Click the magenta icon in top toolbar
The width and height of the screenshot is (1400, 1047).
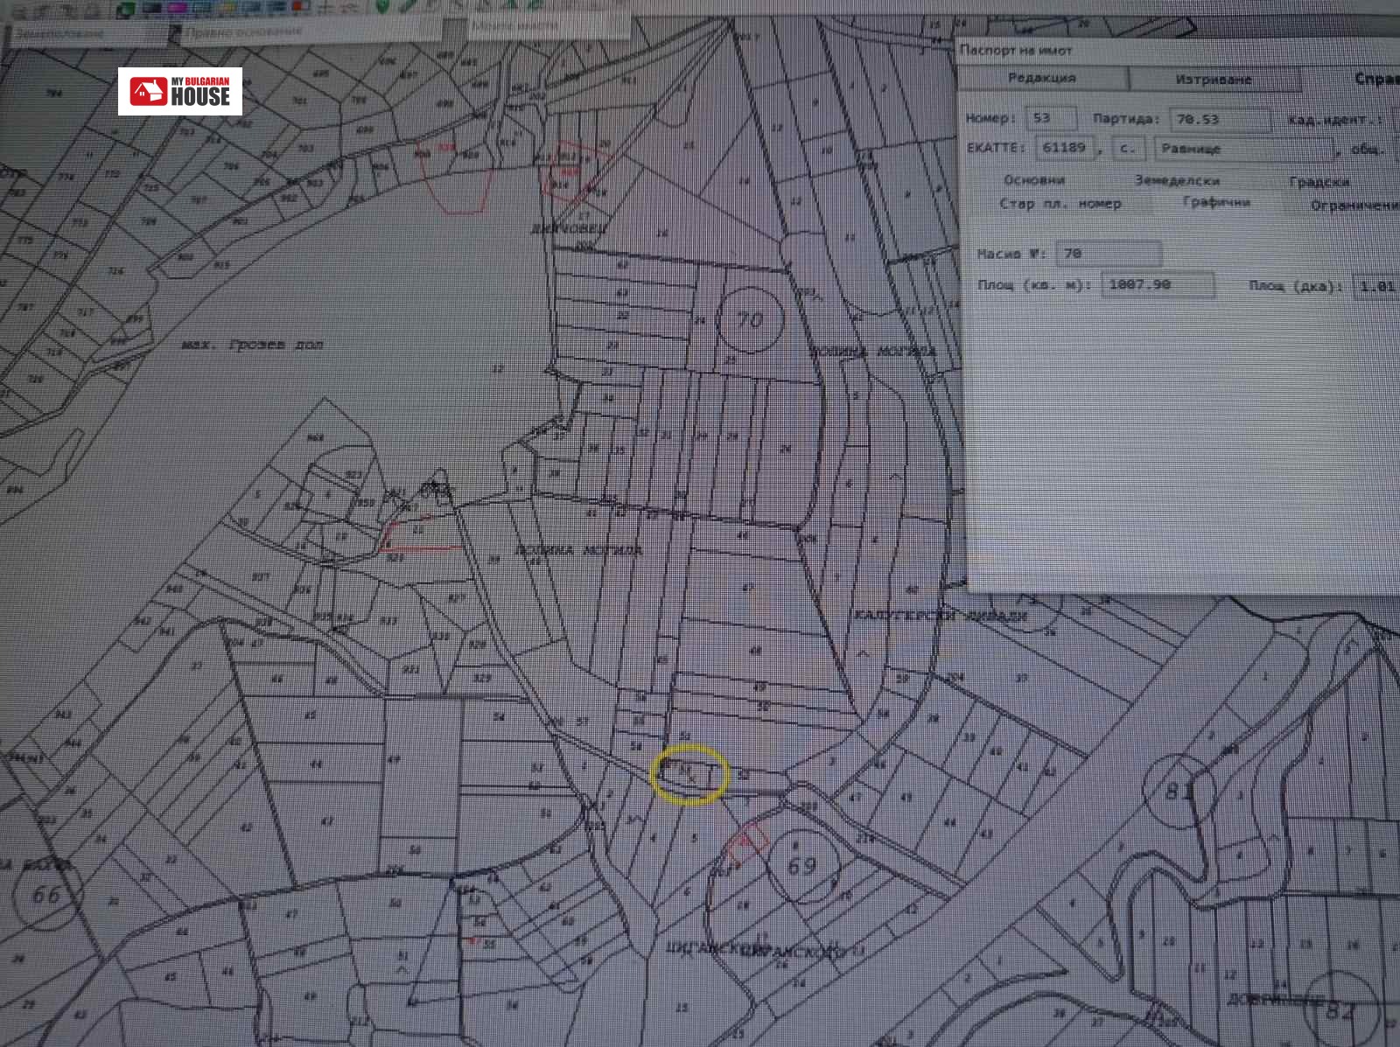(x=175, y=7)
